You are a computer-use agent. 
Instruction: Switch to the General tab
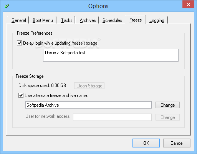pyautogui.click(x=19, y=20)
